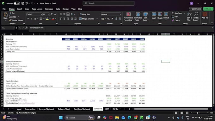Toggle Bold formatting

(x=28, y=19)
